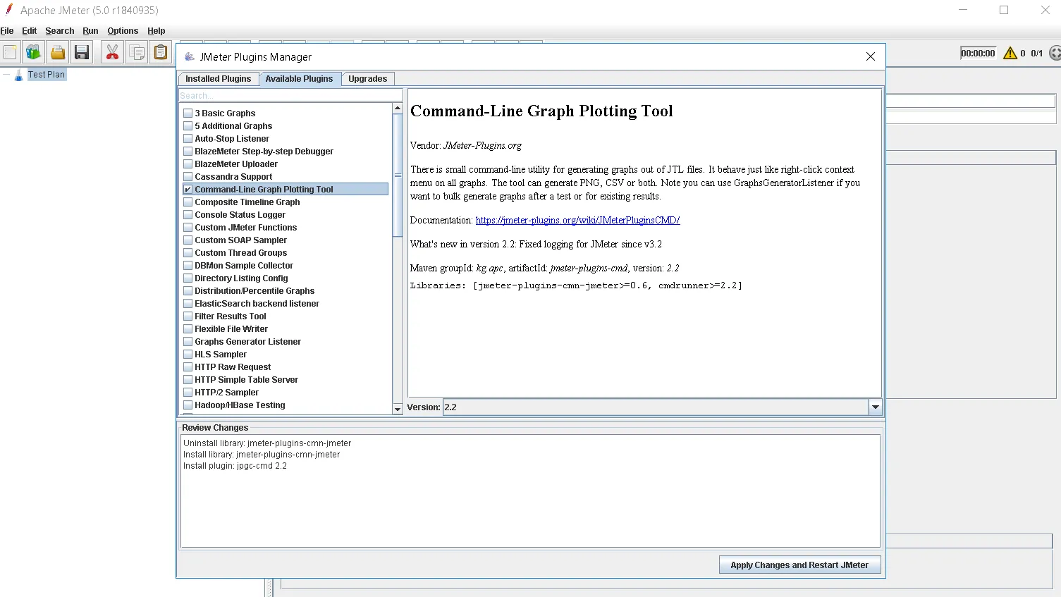Select Test Plan in the tree
The width and height of the screenshot is (1061, 597).
47,75
